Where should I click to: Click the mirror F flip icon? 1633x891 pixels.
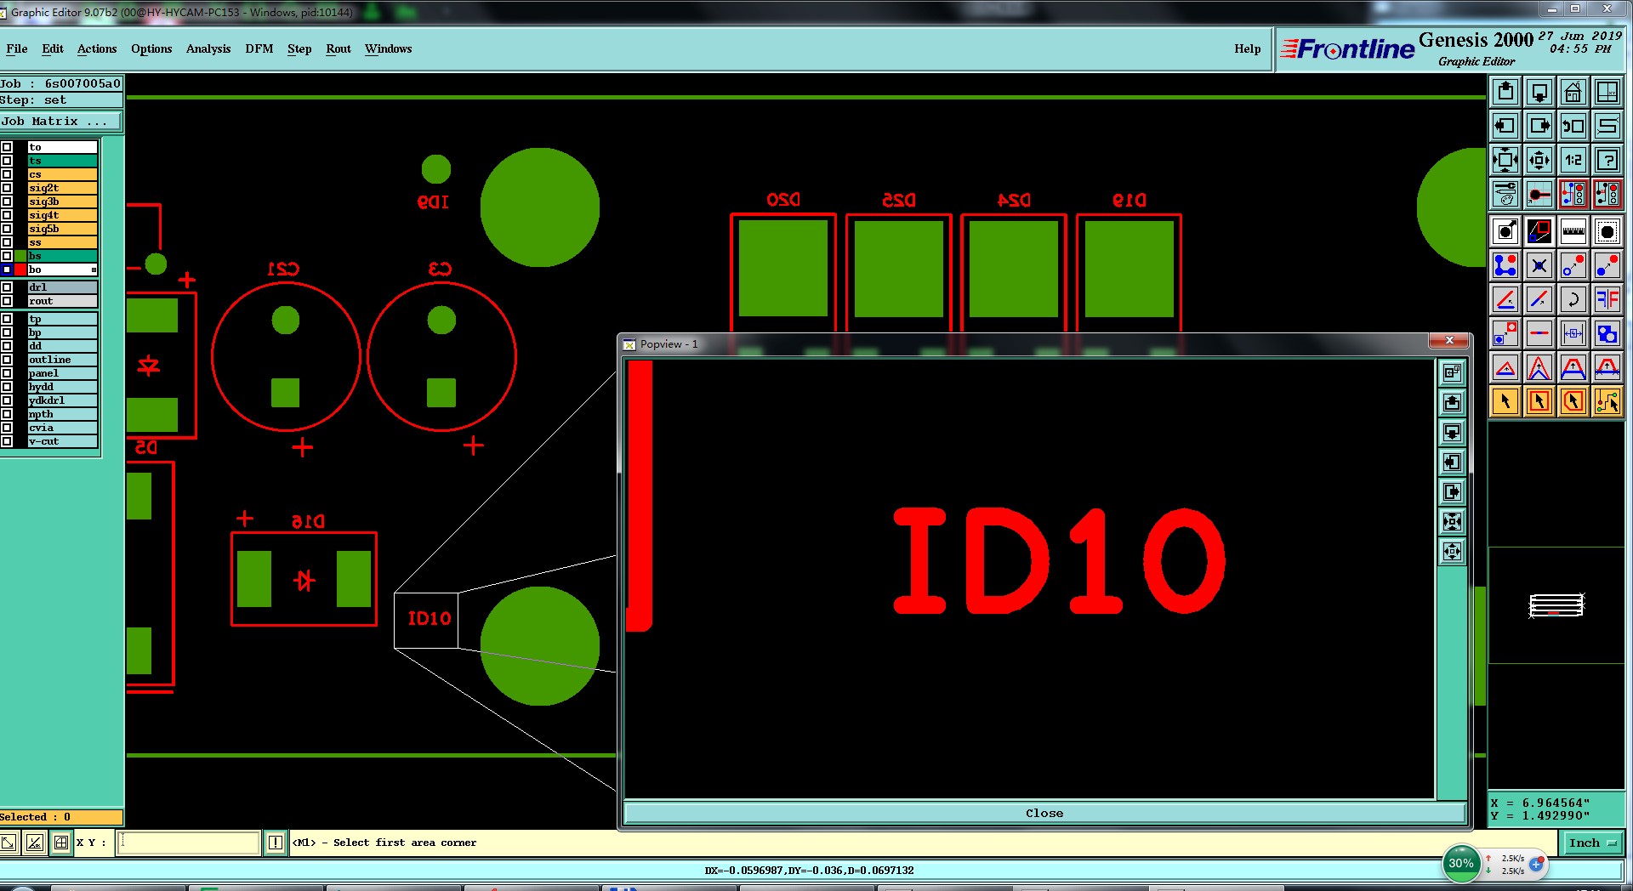click(1607, 299)
